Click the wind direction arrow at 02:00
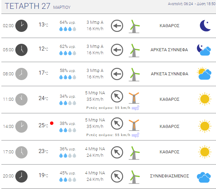This screenshot has width=216, height=189. tap(117, 25)
